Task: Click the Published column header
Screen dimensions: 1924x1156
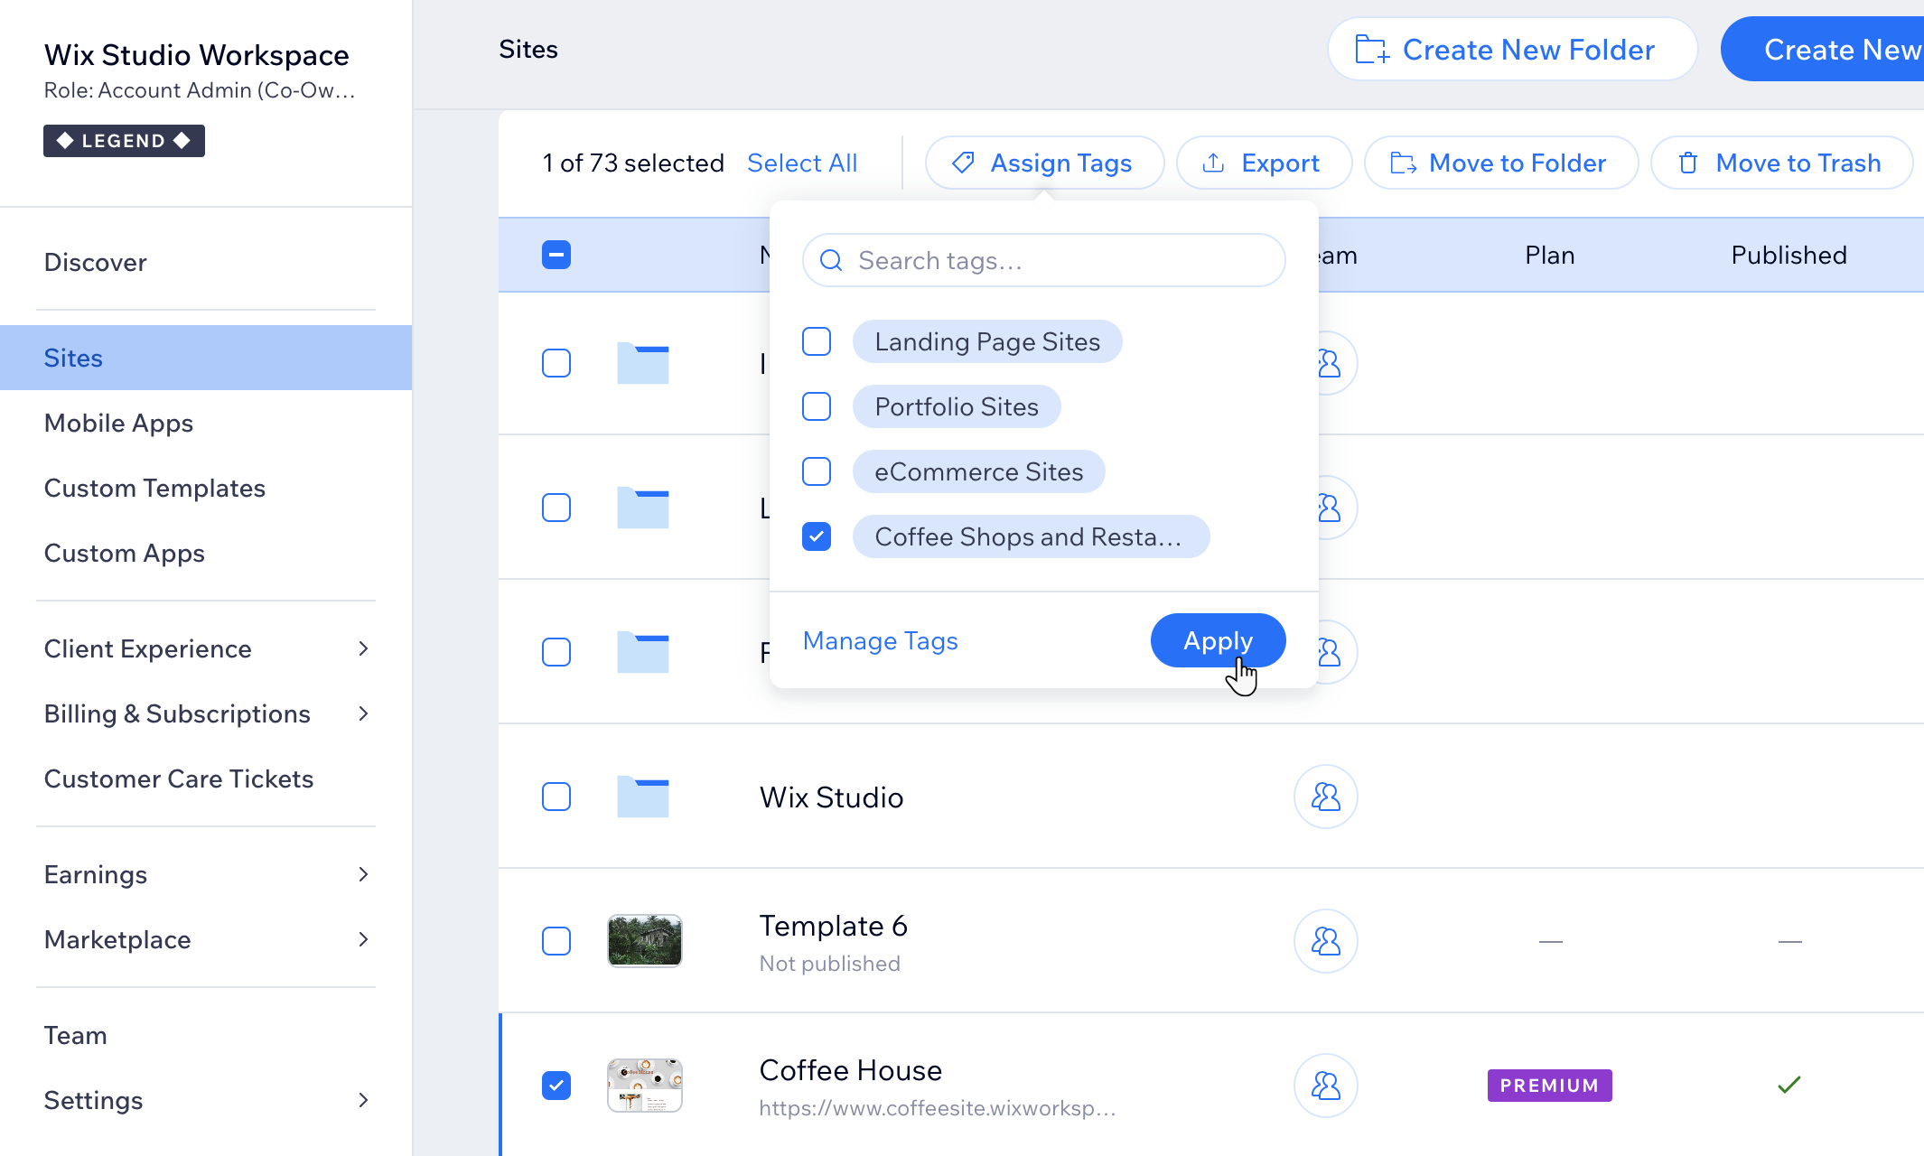Action: click(1789, 255)
